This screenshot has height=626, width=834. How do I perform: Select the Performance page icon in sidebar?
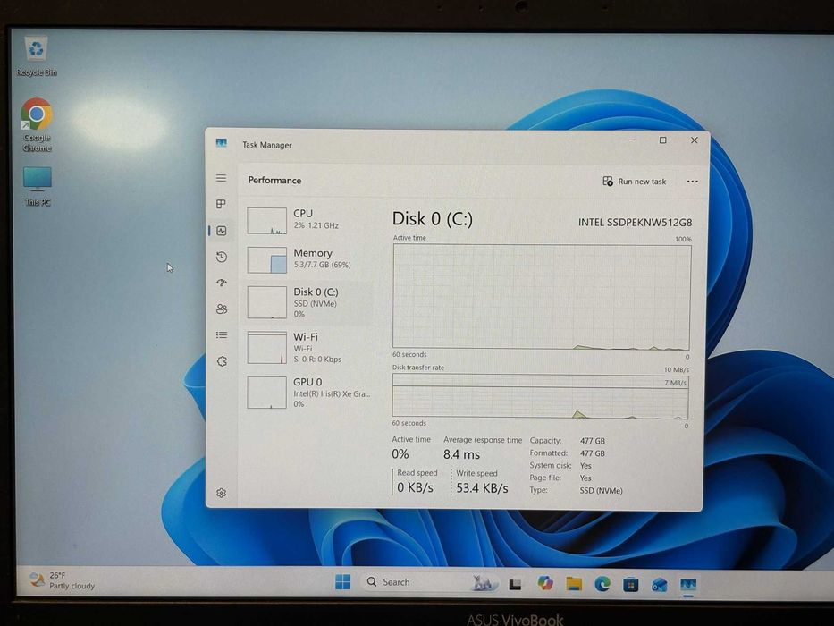click(x=222, y=231)
